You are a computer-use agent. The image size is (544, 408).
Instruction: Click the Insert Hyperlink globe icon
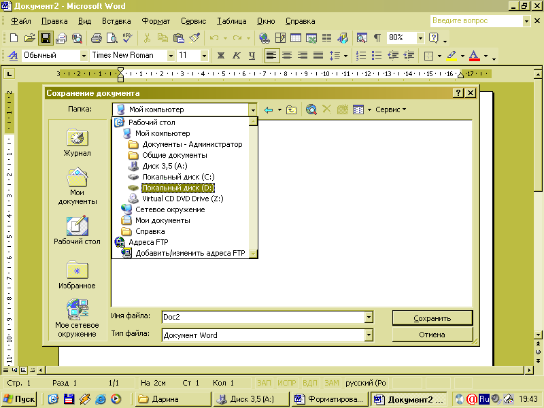[x=265, y=37]
